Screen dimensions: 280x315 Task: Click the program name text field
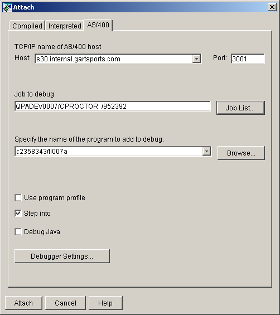pyautogui.click(x=109, y=151)
